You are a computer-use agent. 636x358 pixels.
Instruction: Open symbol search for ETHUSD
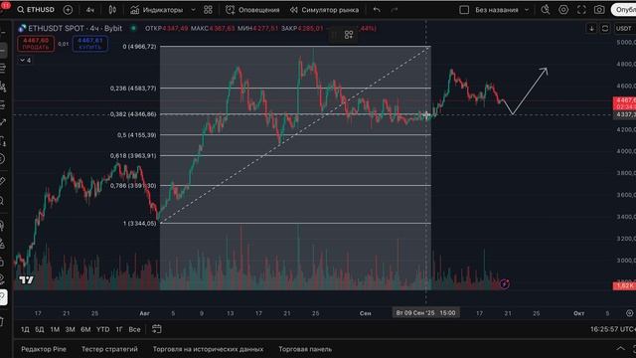click(36, 9)
